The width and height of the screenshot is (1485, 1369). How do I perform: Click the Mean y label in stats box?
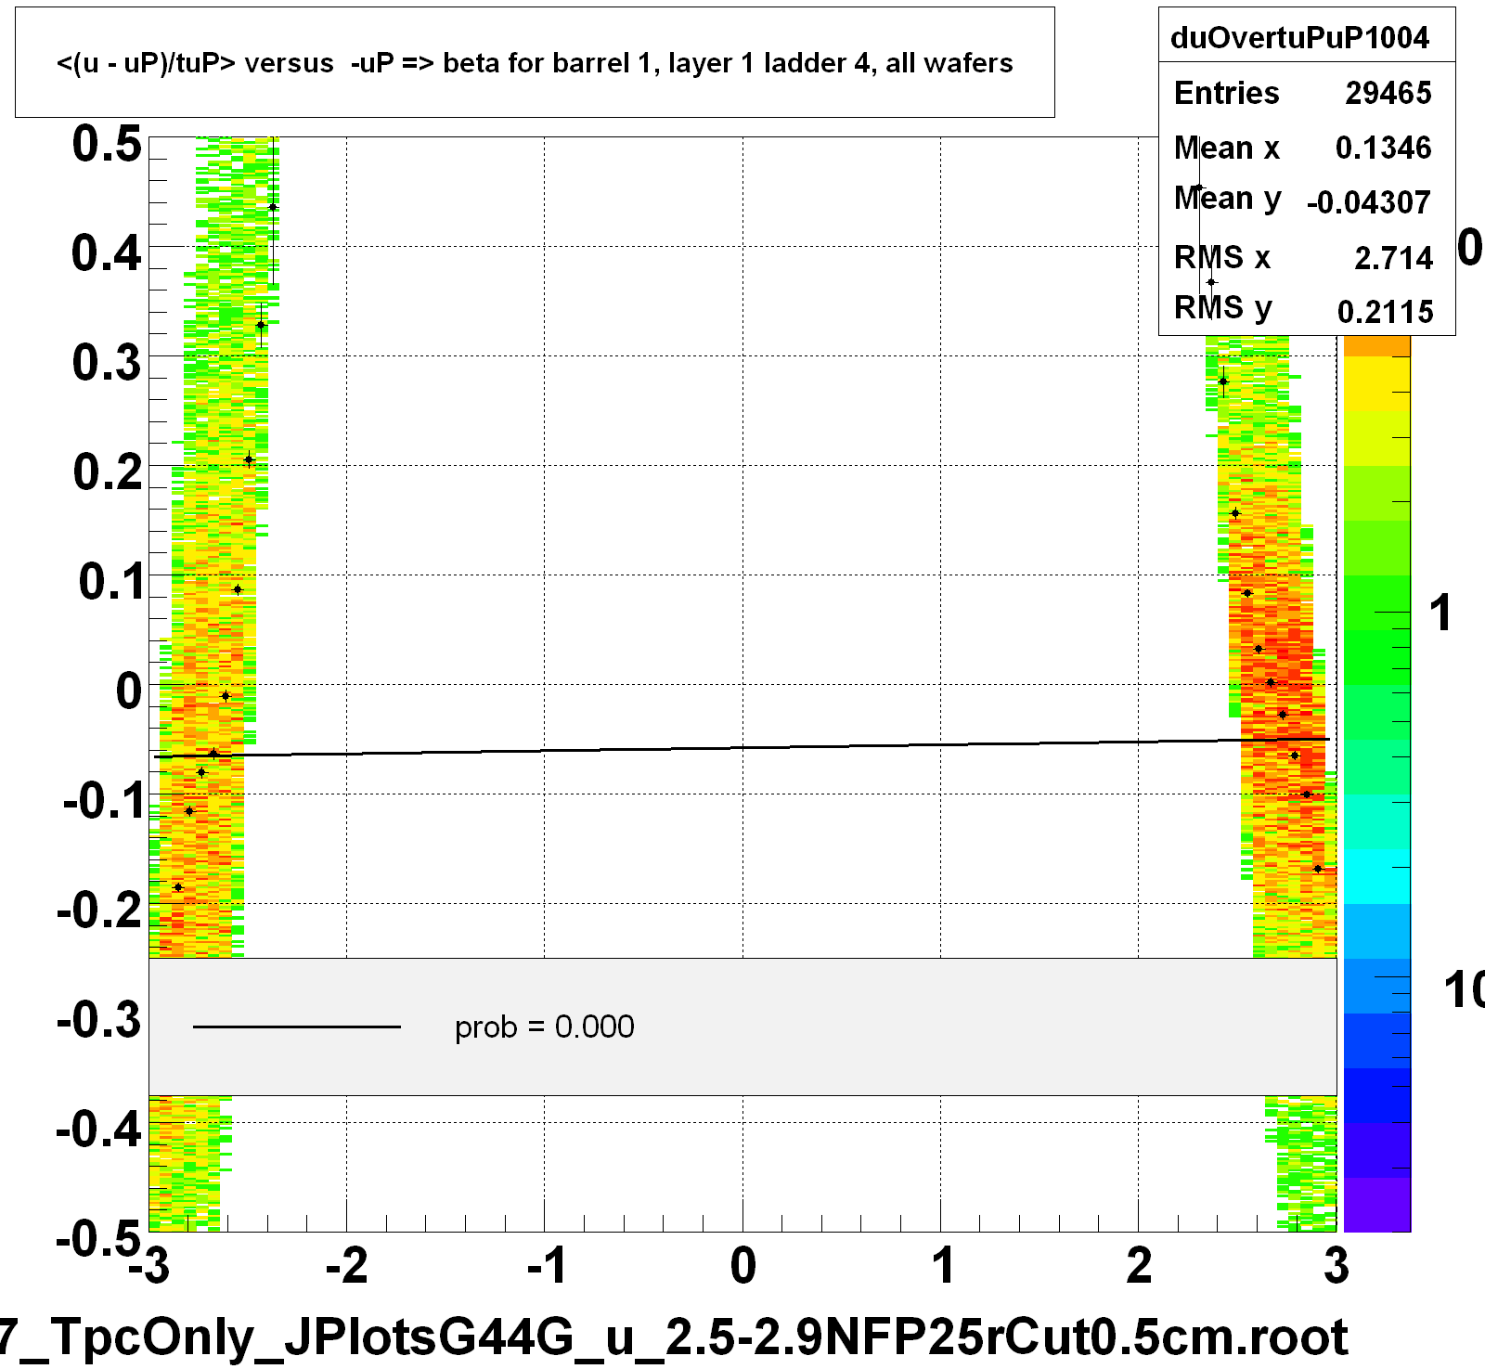[x=1227, y=199]
